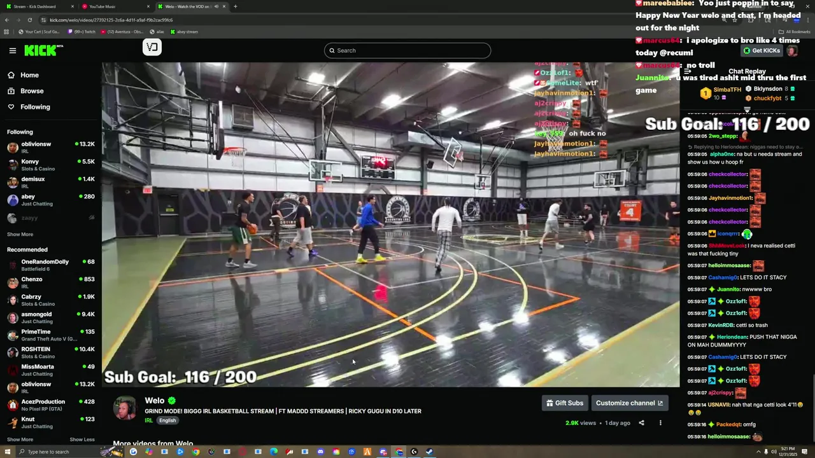815x458 pixels.
Task: Collapse Recommended list with Show Less
Action: [82, 440]
